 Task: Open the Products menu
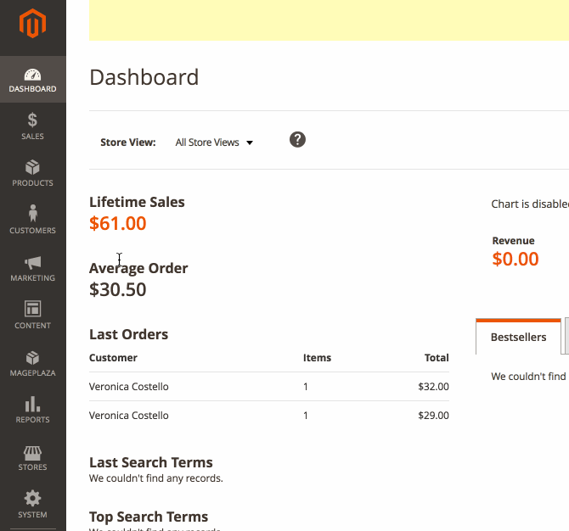[32, 173]
